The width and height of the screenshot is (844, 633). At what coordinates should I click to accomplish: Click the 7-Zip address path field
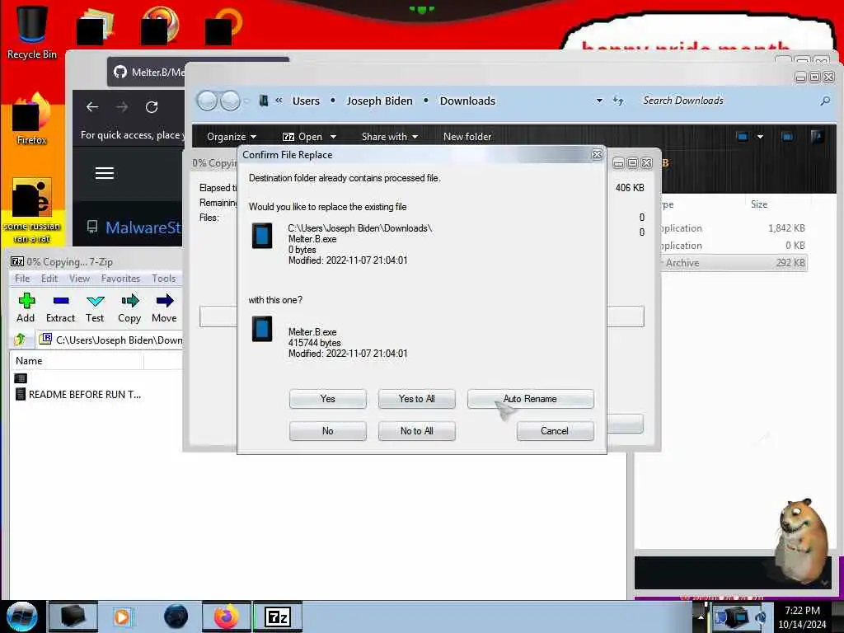[x=110, y=340]
